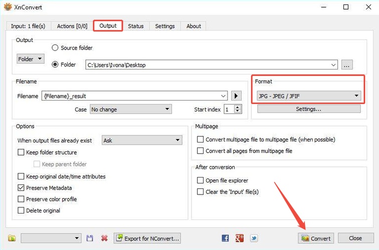
Task: Toggle Keep parent folder checkbox
Action: [x=37, y=164]
